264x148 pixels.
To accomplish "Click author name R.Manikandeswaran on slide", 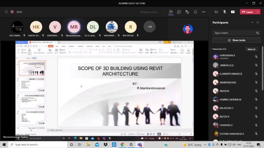I will [x=151, y=88].
